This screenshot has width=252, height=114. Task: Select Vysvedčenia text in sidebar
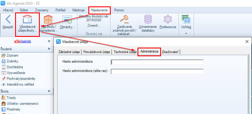pyautogui.click(x=16, y=73)
